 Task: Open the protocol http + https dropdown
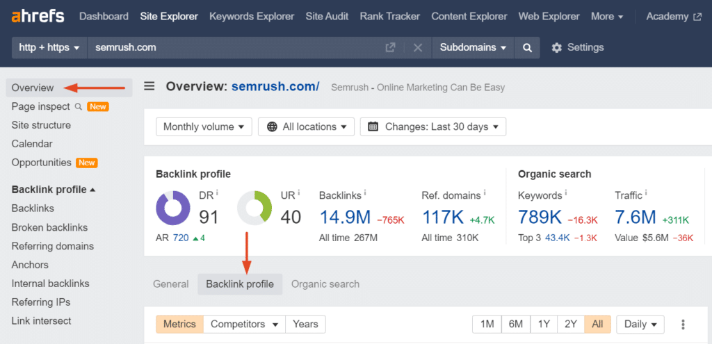(49, 48)
